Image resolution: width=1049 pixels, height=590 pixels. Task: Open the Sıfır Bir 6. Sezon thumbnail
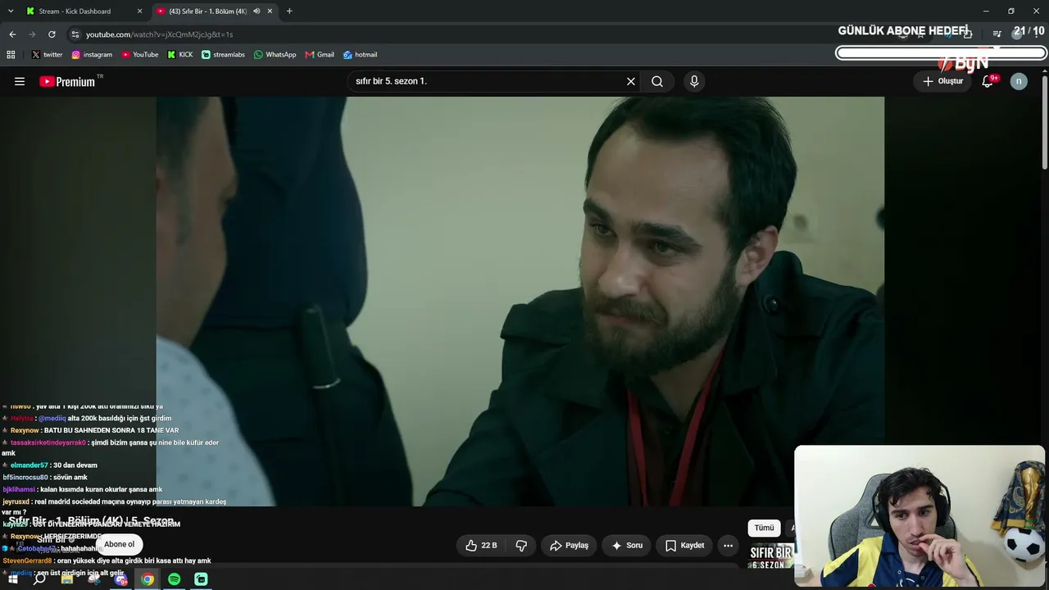771,556
